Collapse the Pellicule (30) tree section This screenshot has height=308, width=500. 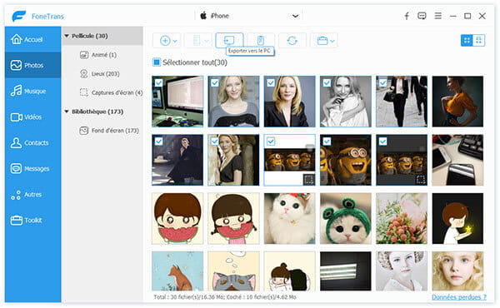(67, 36)
